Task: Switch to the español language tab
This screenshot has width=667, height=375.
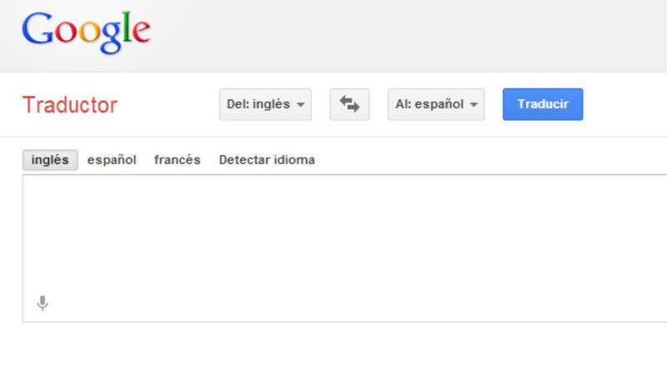Action: [x=112, y=160]
